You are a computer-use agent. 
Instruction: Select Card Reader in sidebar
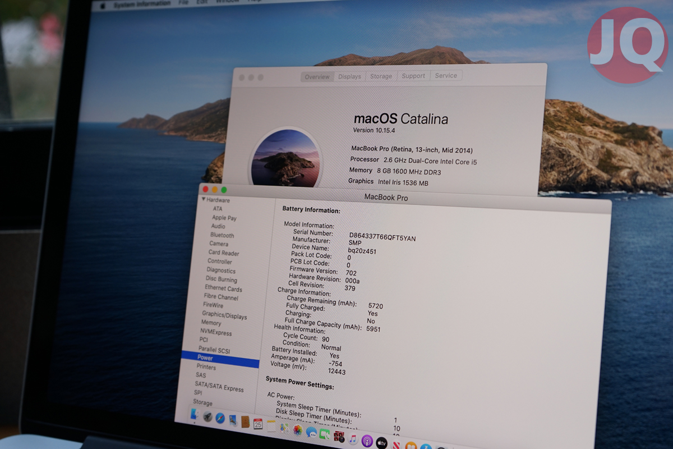coord(224,253)
